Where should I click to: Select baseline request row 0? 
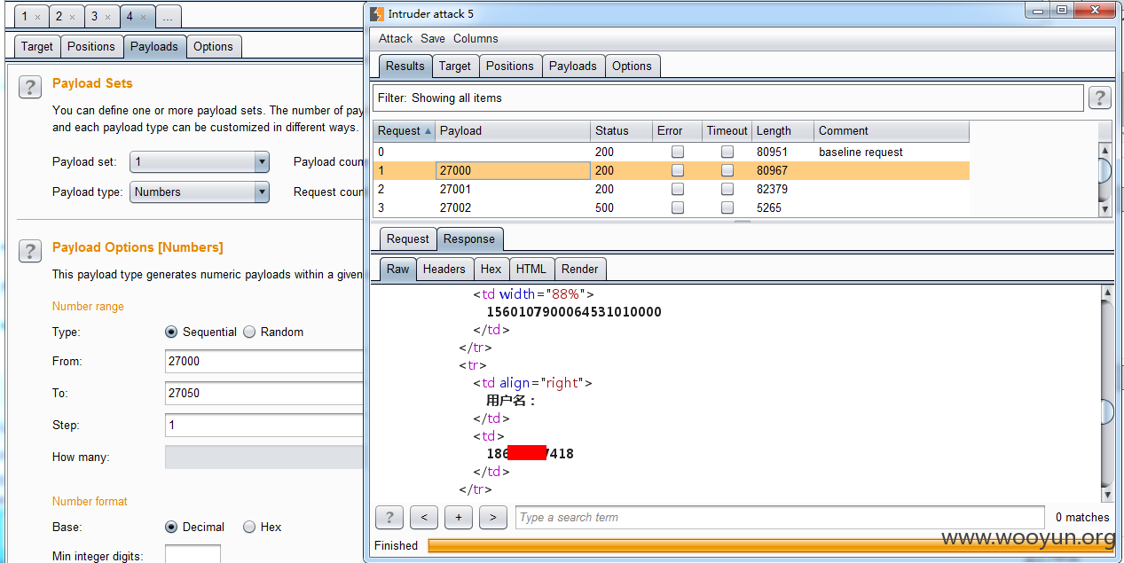(671, 152)
